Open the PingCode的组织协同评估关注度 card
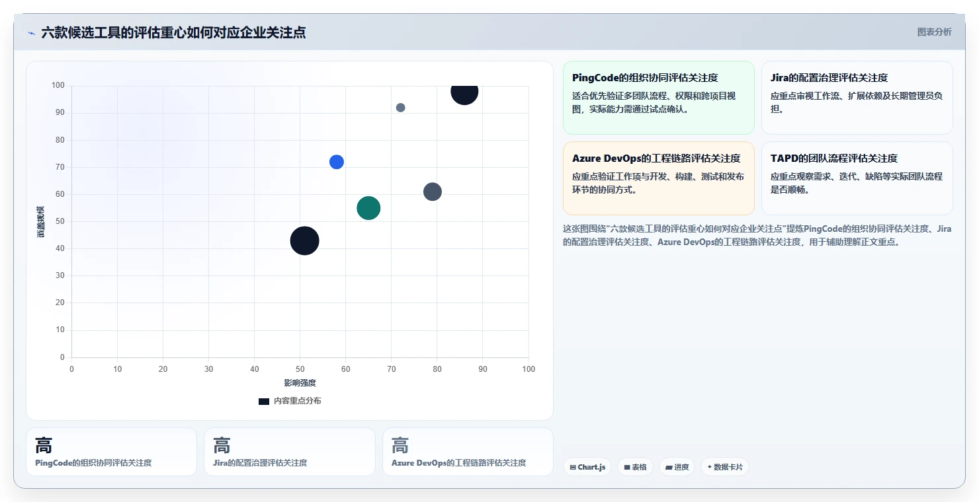Image resolution: width=979 pixels, height=502 pixels. [659, 98]
